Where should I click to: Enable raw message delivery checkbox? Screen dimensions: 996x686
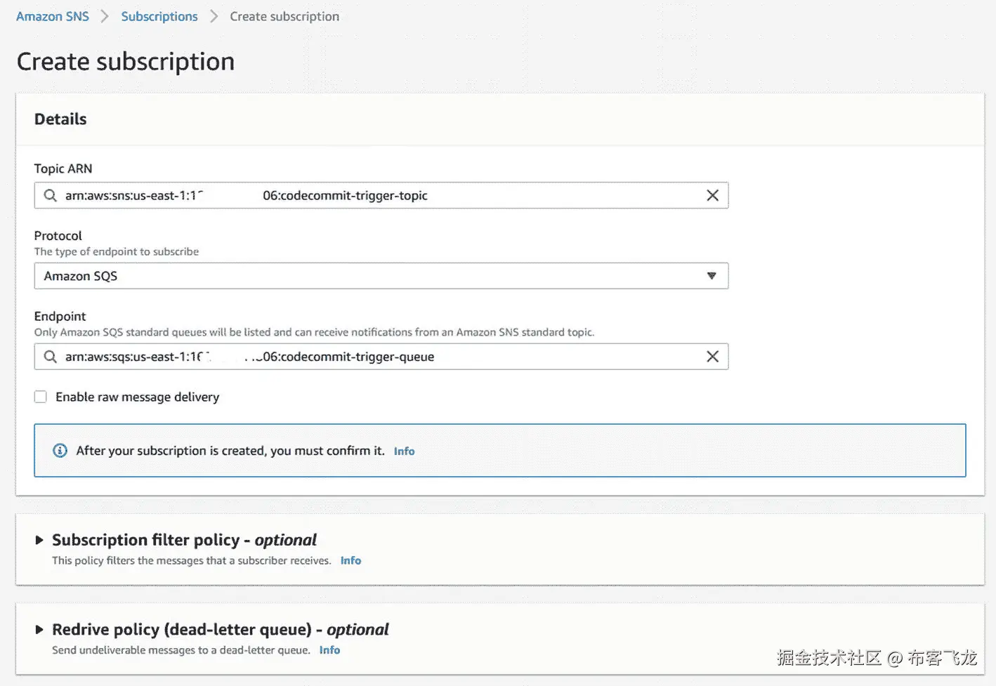pos(41,397)
